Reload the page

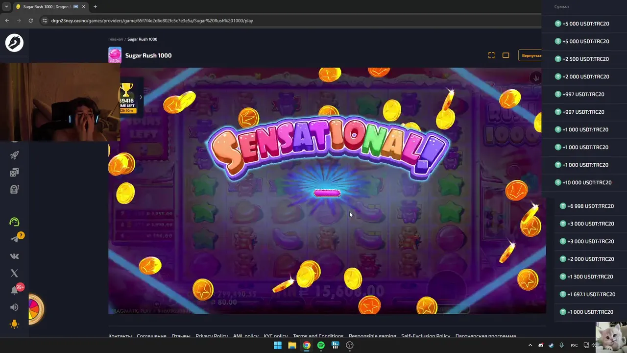point(30,21)
